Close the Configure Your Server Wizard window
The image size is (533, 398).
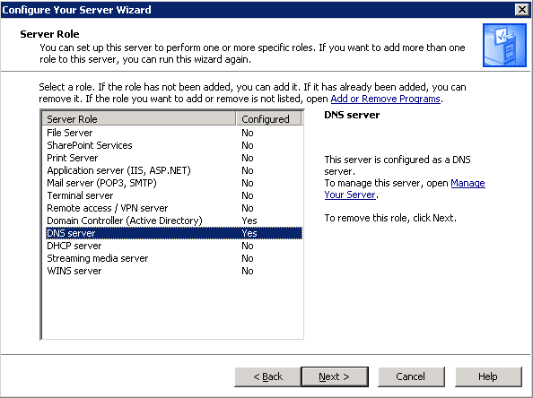click(521, 10)
